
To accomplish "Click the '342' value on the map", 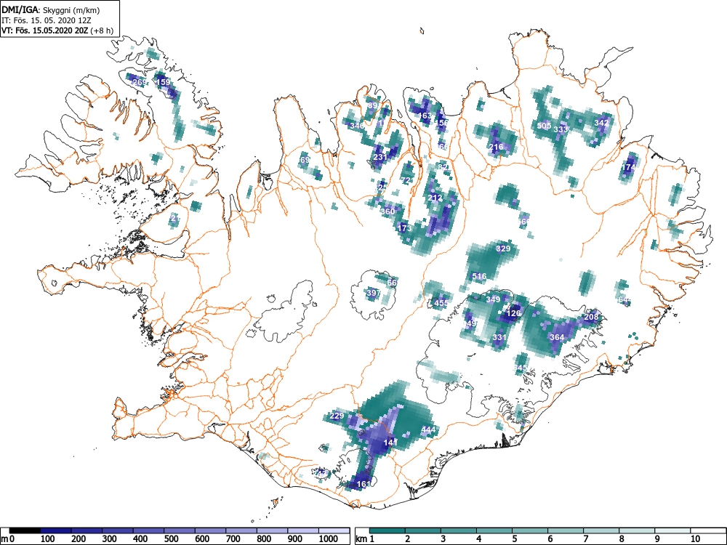I will 601,123.
